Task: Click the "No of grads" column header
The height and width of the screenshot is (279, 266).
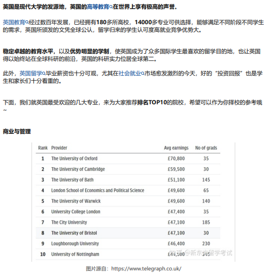Action: 206,148
